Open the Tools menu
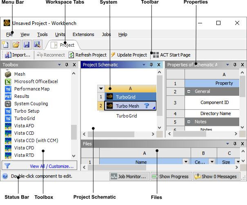The image size is (247, 205). 42,34
